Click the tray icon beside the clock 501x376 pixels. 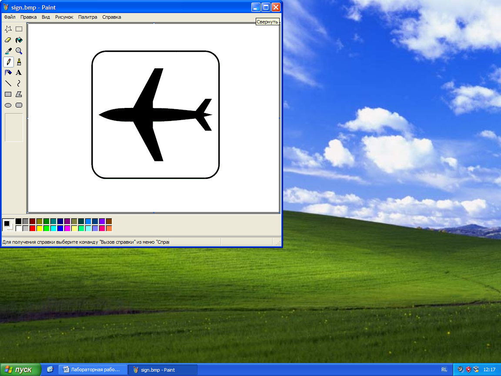(476, 369)
